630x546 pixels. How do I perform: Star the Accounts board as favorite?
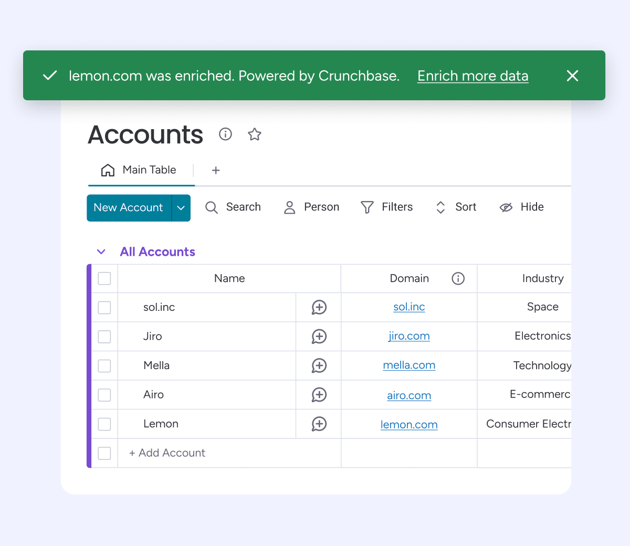click(x=255, y=134)
